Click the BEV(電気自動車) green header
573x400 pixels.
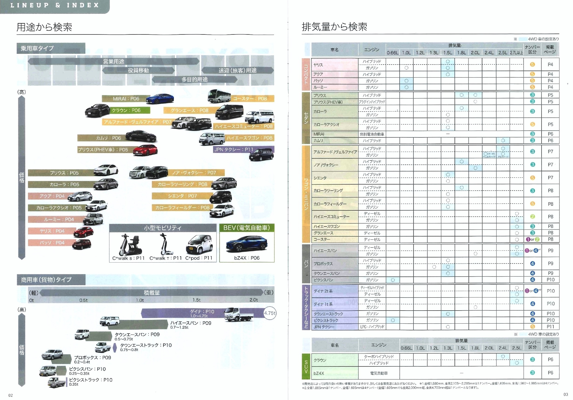[247, 228]
